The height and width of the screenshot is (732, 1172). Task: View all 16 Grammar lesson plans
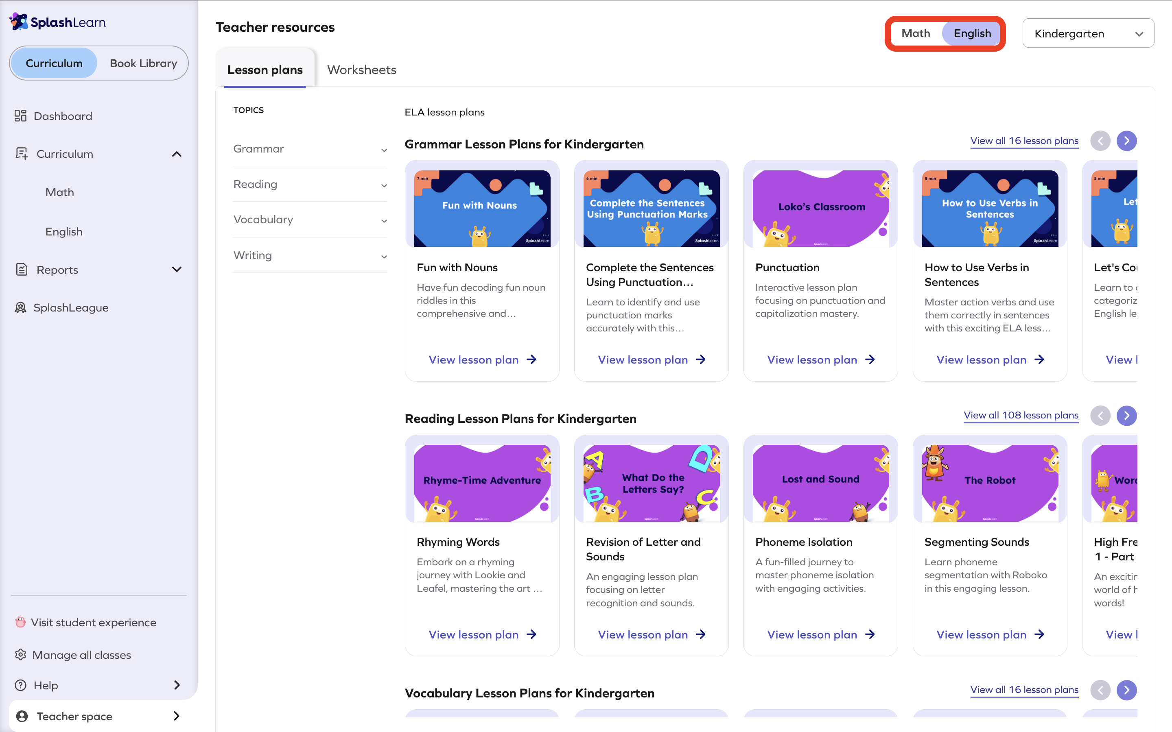[1024, 141]
